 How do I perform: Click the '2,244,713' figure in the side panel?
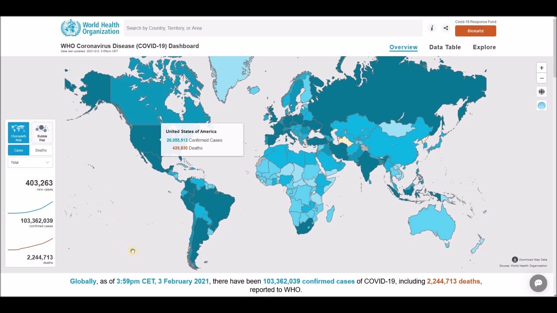(40, 257)
